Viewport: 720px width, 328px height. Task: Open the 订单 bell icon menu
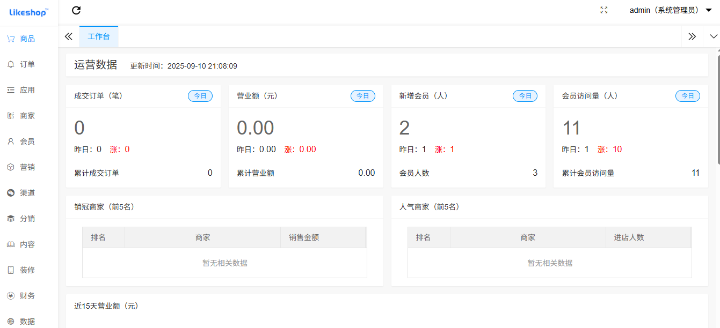point(11,64)
